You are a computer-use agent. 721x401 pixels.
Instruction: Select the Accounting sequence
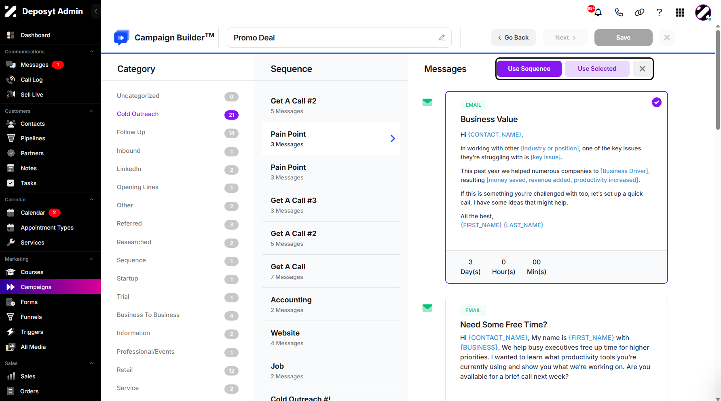coord(331,304)
